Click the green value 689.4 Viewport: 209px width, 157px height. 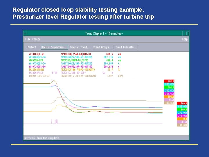[109, 60]
